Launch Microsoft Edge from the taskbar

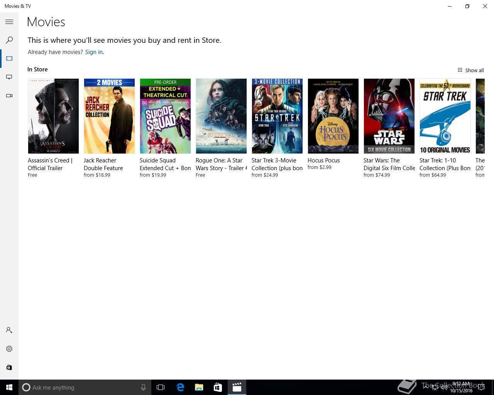click(x=180, y=387)
